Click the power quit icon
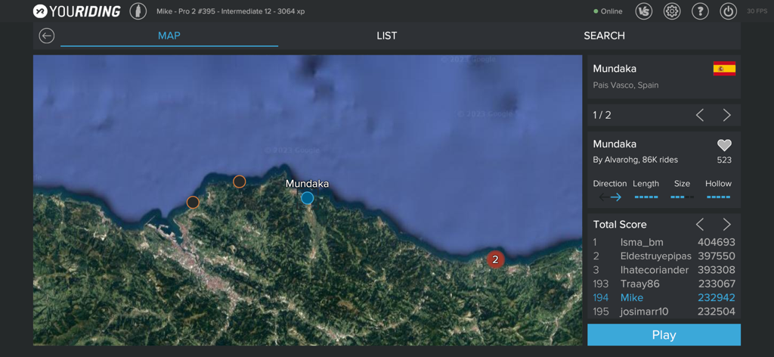Image resolution: width=774 pixels, height=357 pixels. (729, 11)
